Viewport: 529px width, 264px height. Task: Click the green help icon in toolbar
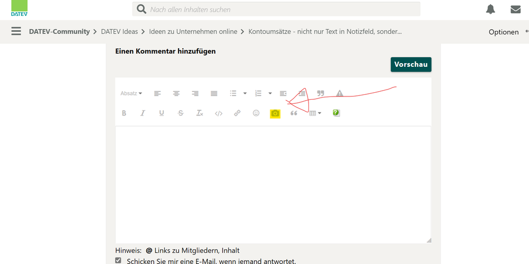(336, 113)
